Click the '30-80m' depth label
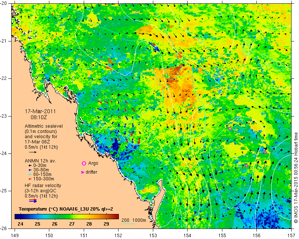 (41, 170)
